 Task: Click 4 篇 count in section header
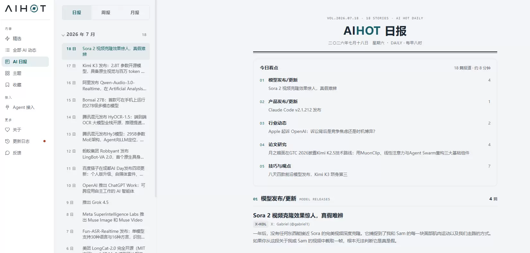pos(493,199)
